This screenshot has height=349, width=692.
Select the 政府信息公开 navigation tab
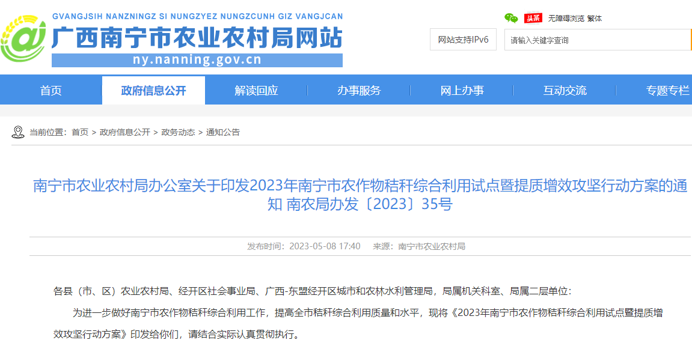pyautogui.click(x=153, y=91)
